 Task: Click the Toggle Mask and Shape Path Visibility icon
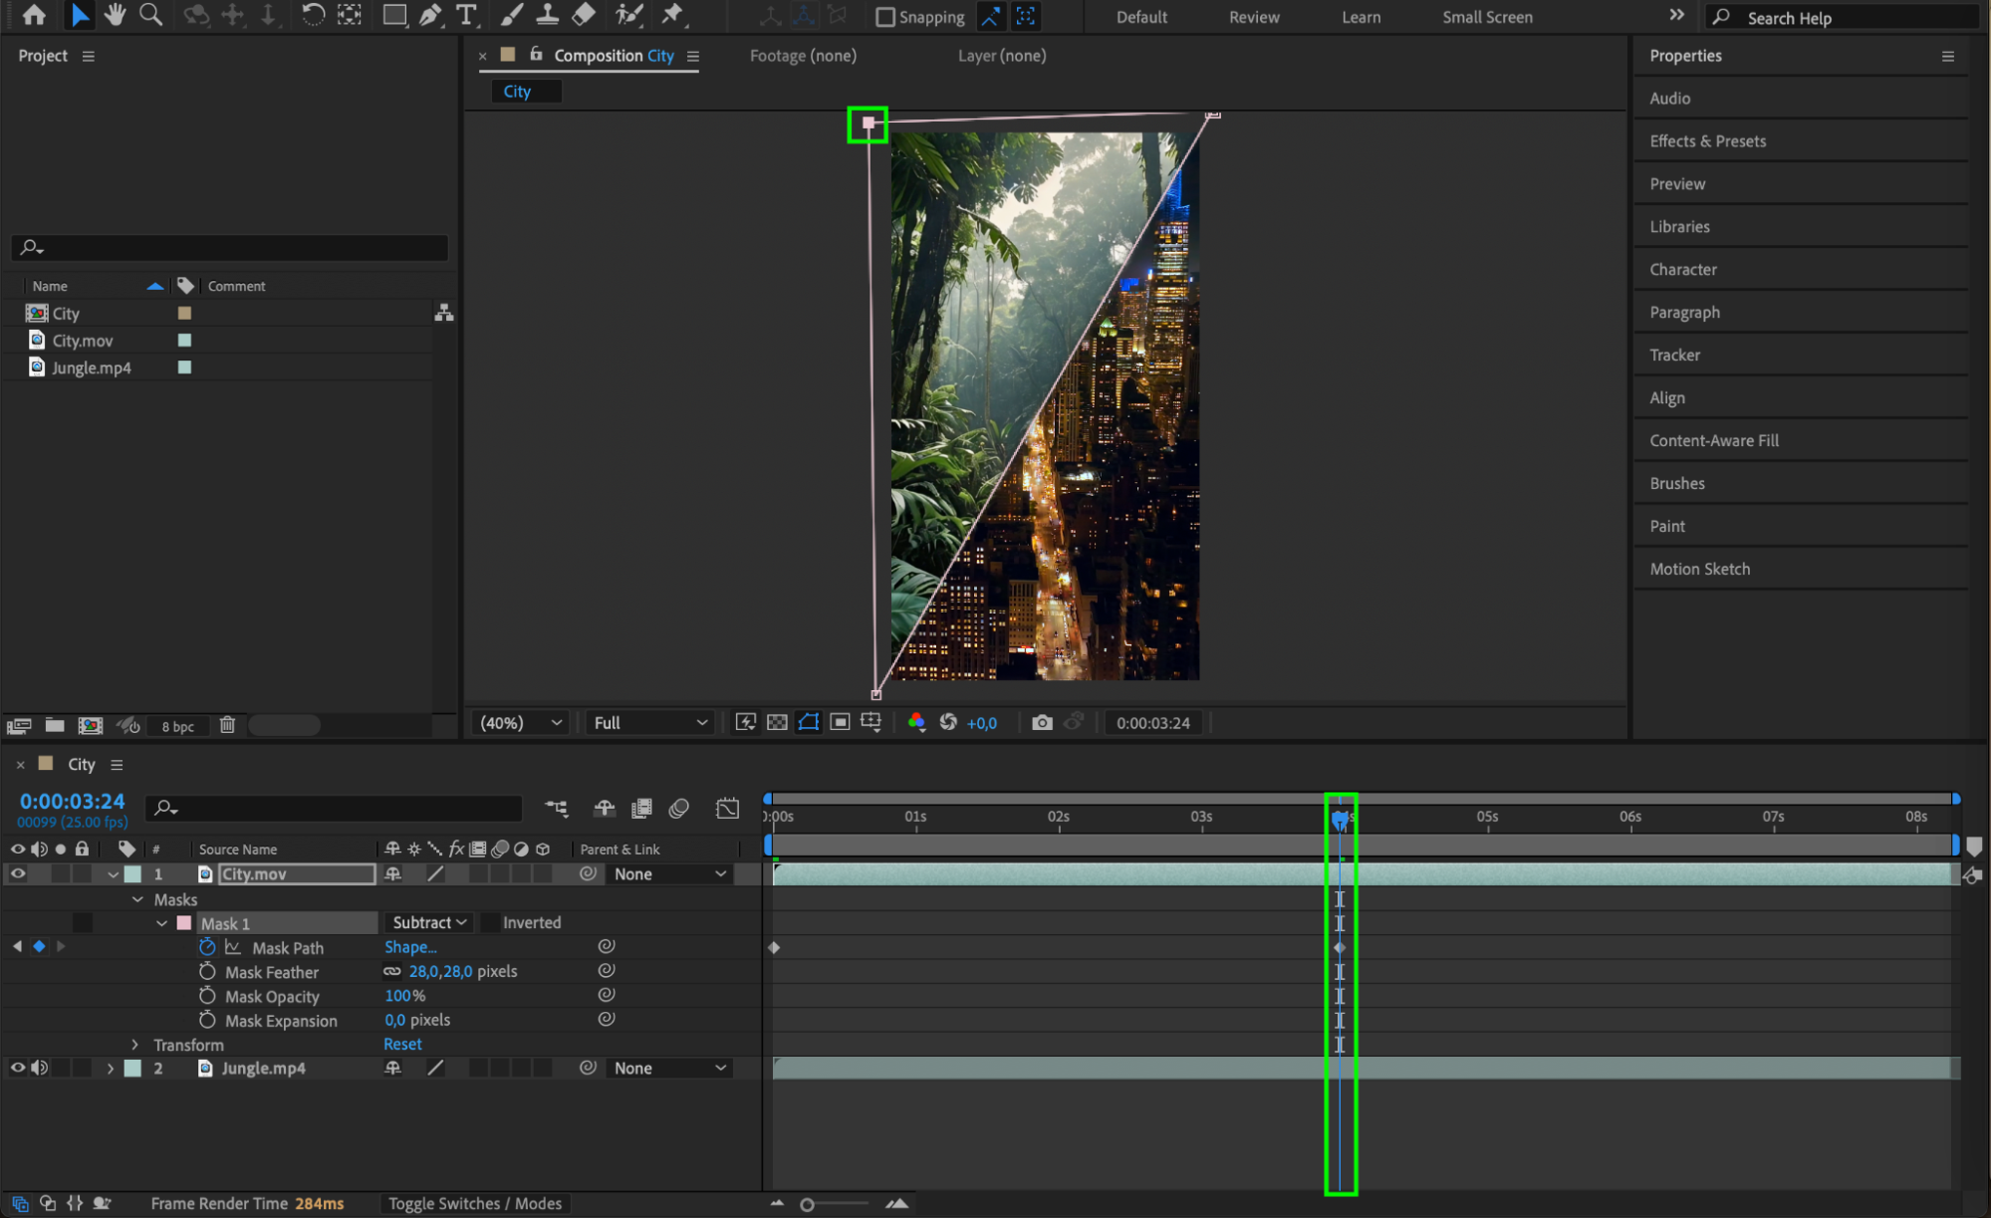click(809, 723)
